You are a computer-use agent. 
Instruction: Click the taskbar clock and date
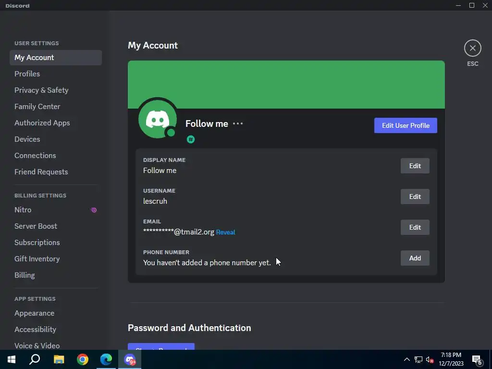(451, 359)
